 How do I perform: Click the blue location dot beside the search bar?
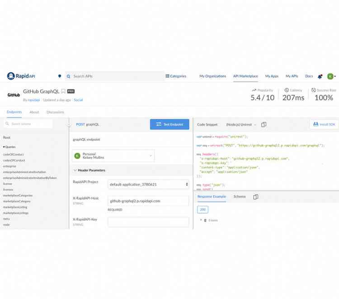click(60, 76)
